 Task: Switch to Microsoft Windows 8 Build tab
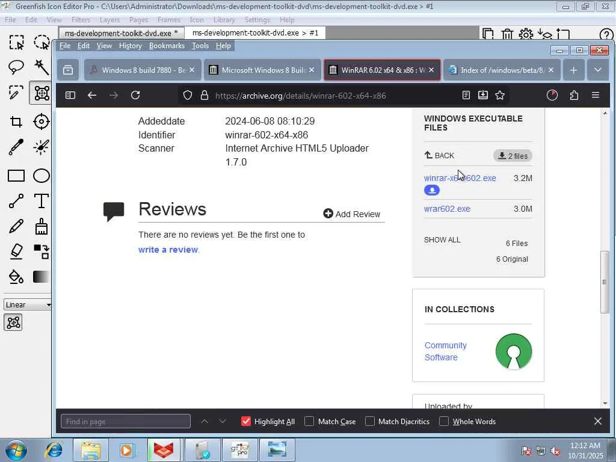tap(262, 70)
